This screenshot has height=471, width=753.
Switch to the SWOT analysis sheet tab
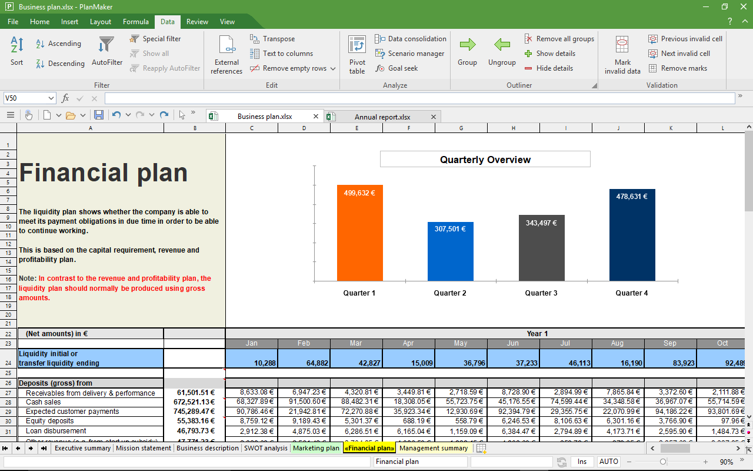(265, 448)
